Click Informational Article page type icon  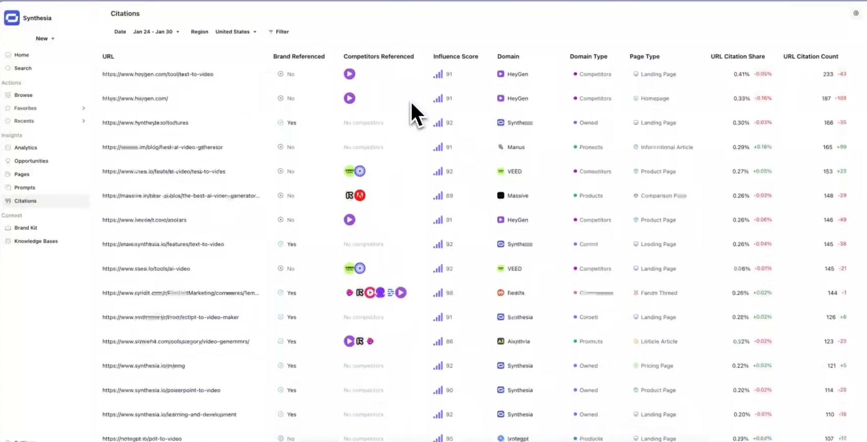(x=635, y=147)
